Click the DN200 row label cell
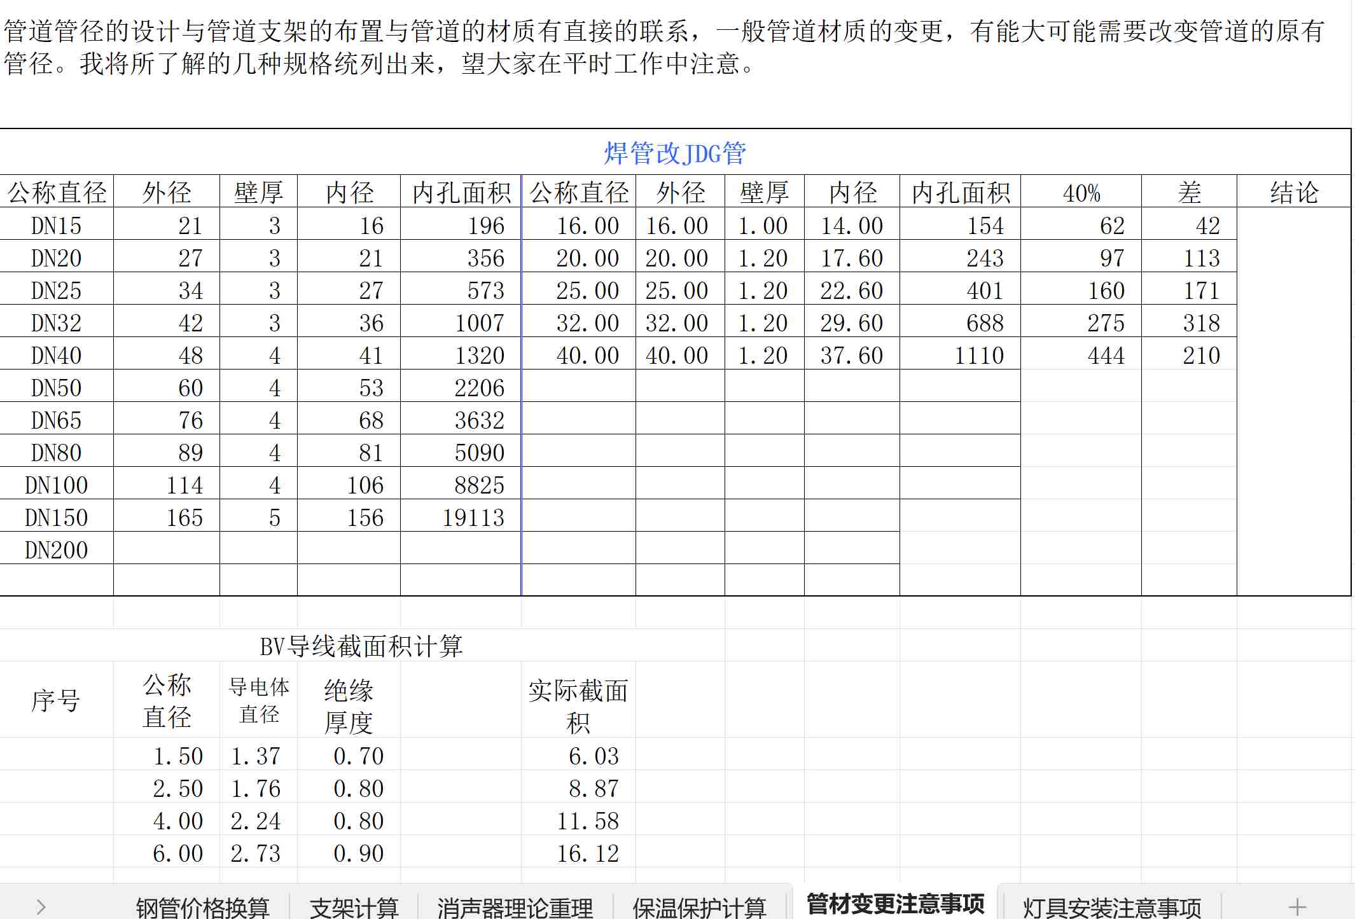 pyautogui.click(x=57, y=549)
